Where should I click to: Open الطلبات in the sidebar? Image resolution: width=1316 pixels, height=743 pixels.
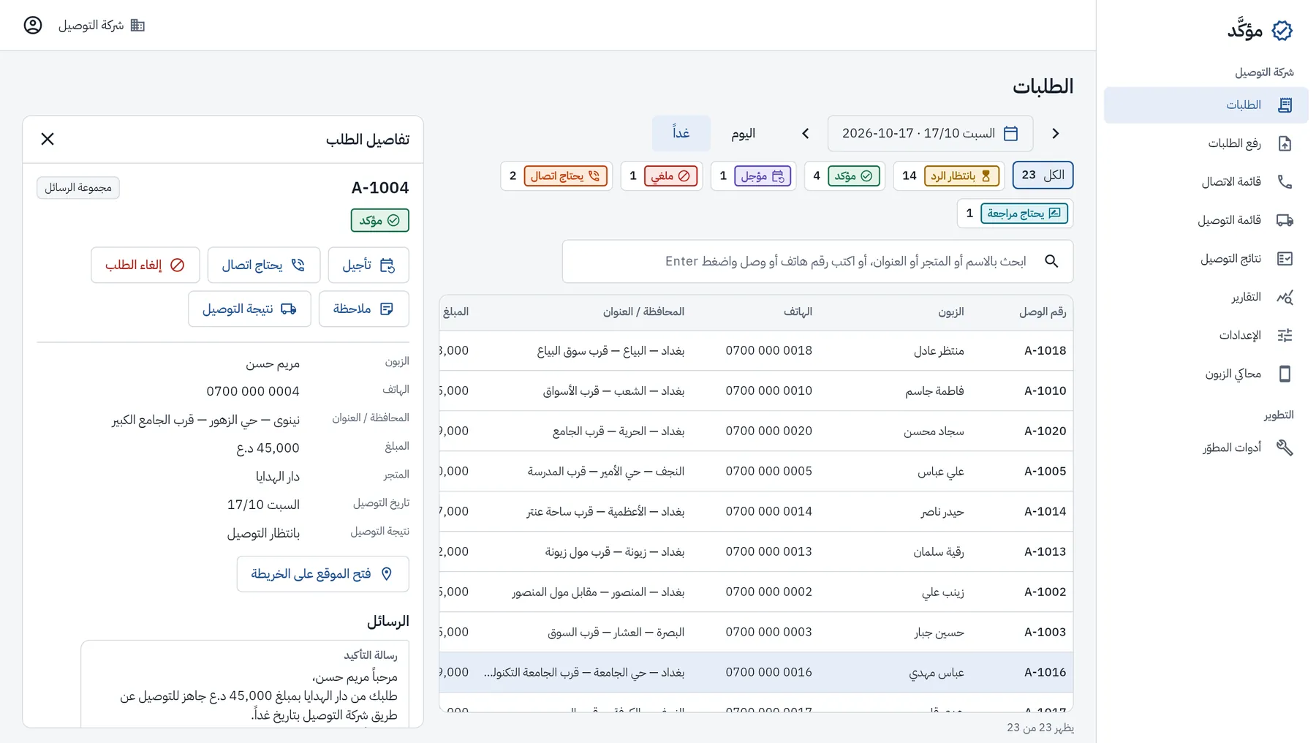click(1206, 105)
